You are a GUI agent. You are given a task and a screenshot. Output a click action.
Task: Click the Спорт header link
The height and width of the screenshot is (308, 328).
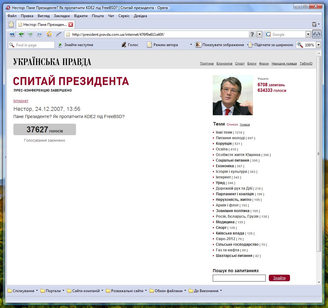pos(240,63)
